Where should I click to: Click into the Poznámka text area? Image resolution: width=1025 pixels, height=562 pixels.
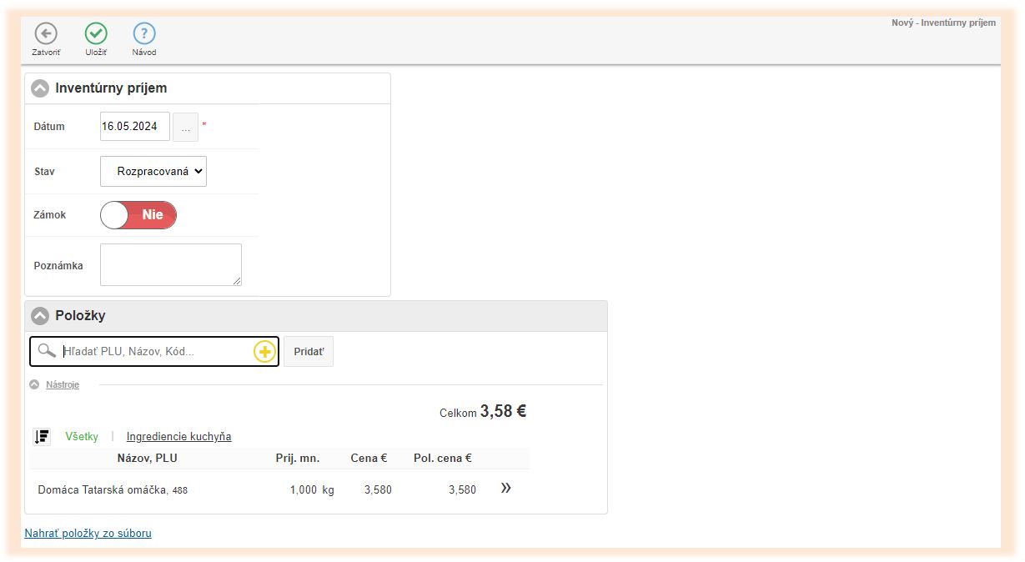(x=170, y=264)
